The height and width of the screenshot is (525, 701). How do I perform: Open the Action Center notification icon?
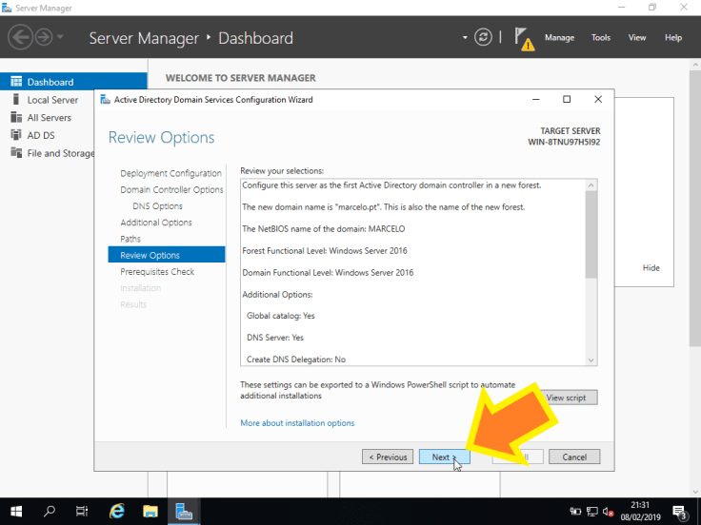(x=680, y=512)
